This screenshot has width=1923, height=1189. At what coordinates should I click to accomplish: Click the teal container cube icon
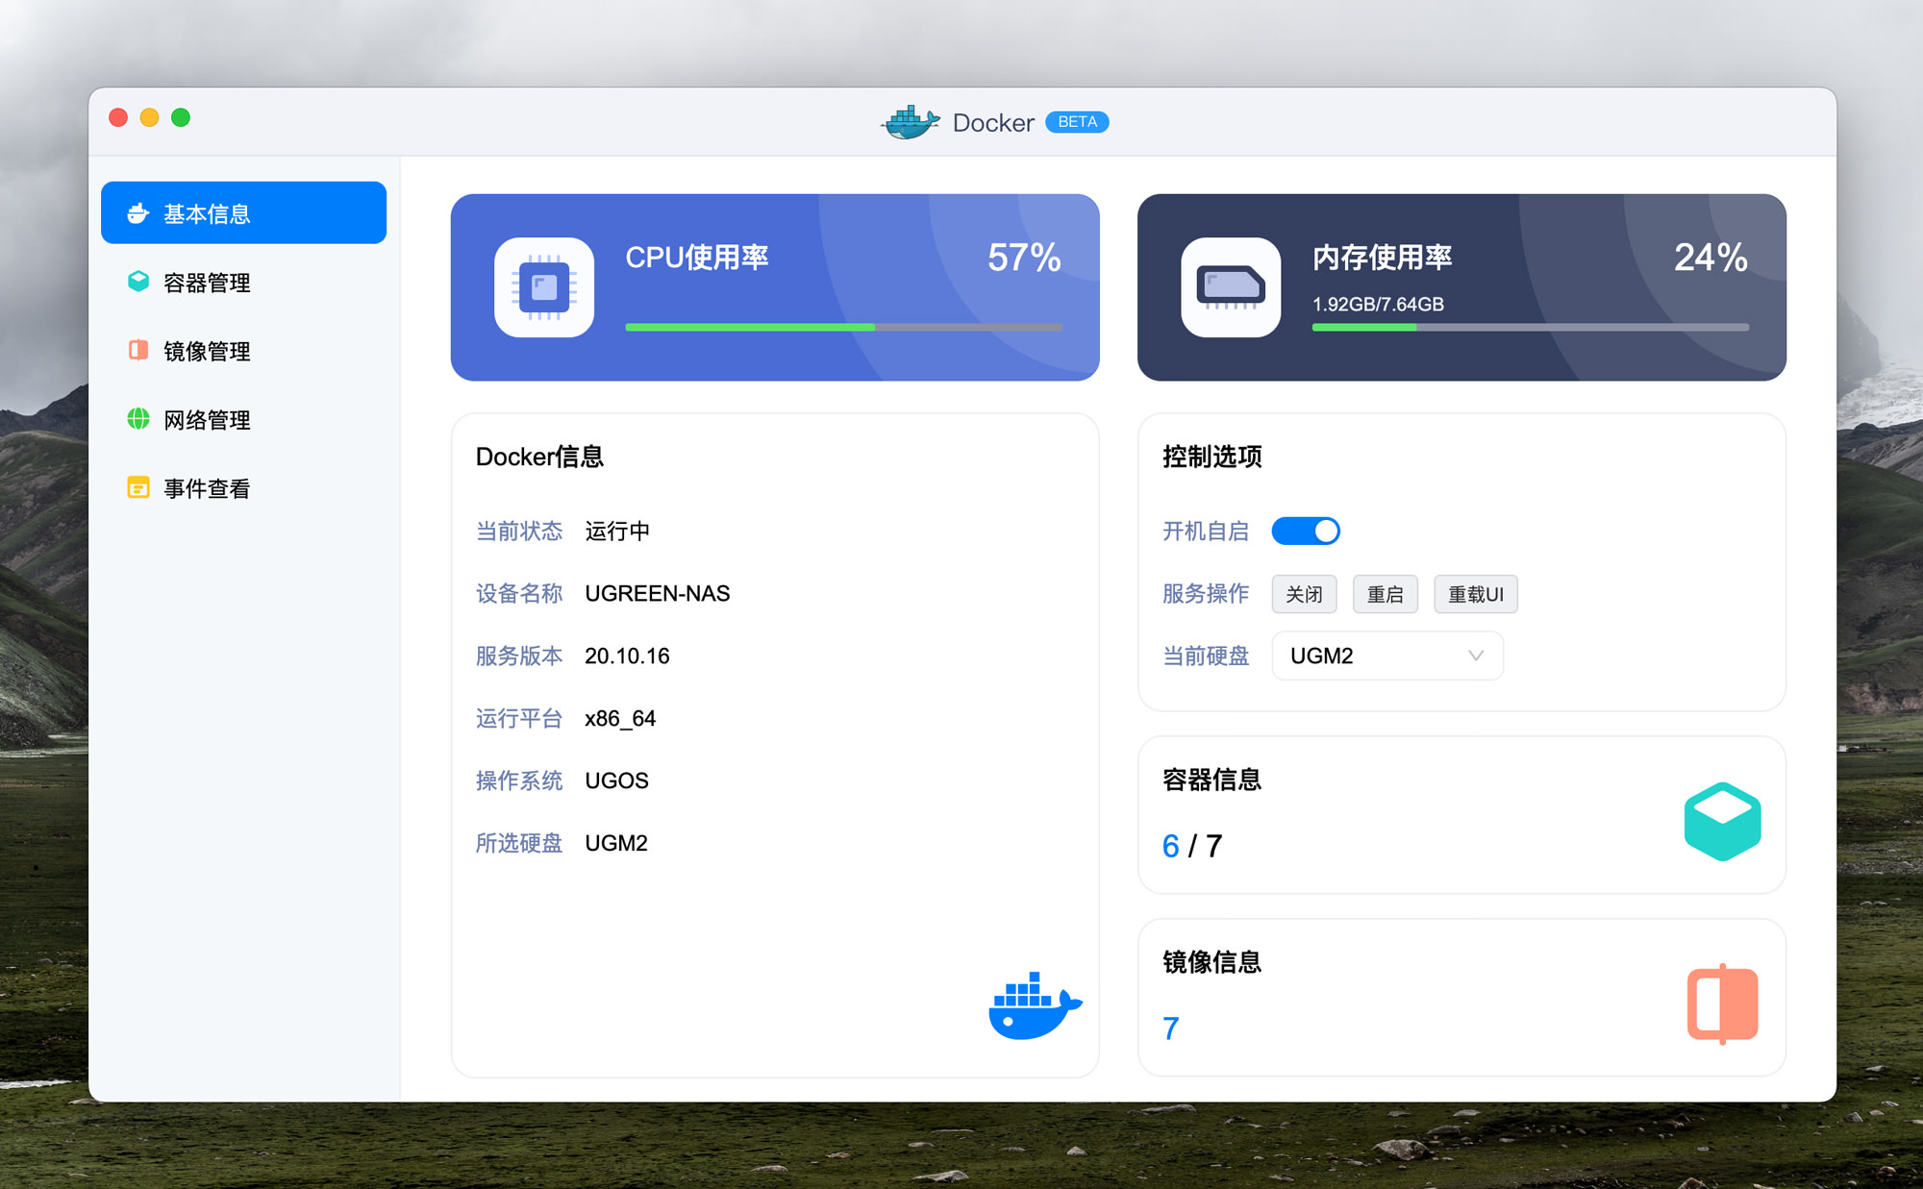tap(1722, 820)
